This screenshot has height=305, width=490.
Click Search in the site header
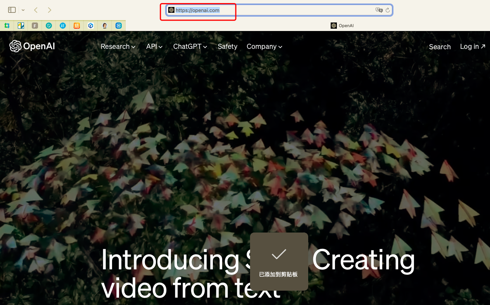pos(440,47)
